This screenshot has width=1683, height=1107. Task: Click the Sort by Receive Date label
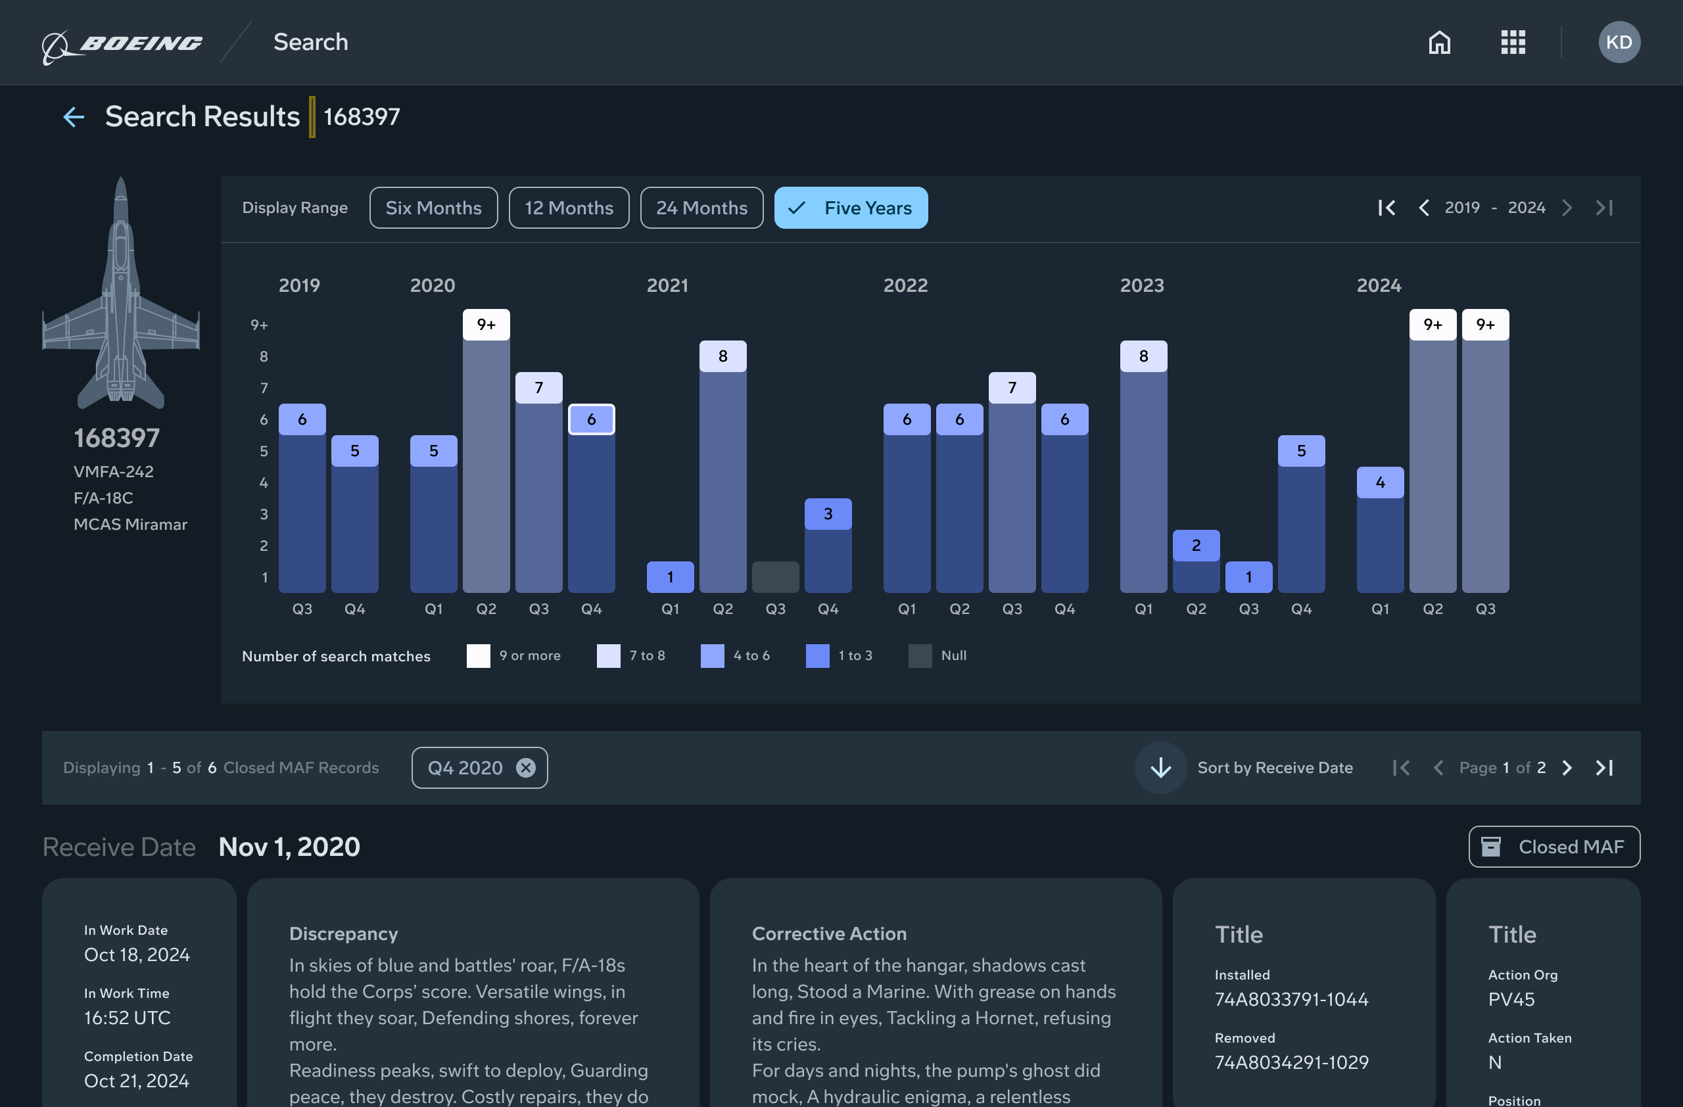click(1275, 768)
